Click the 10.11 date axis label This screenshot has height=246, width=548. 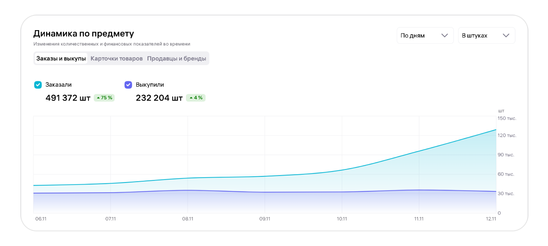(x=342, y=219)
